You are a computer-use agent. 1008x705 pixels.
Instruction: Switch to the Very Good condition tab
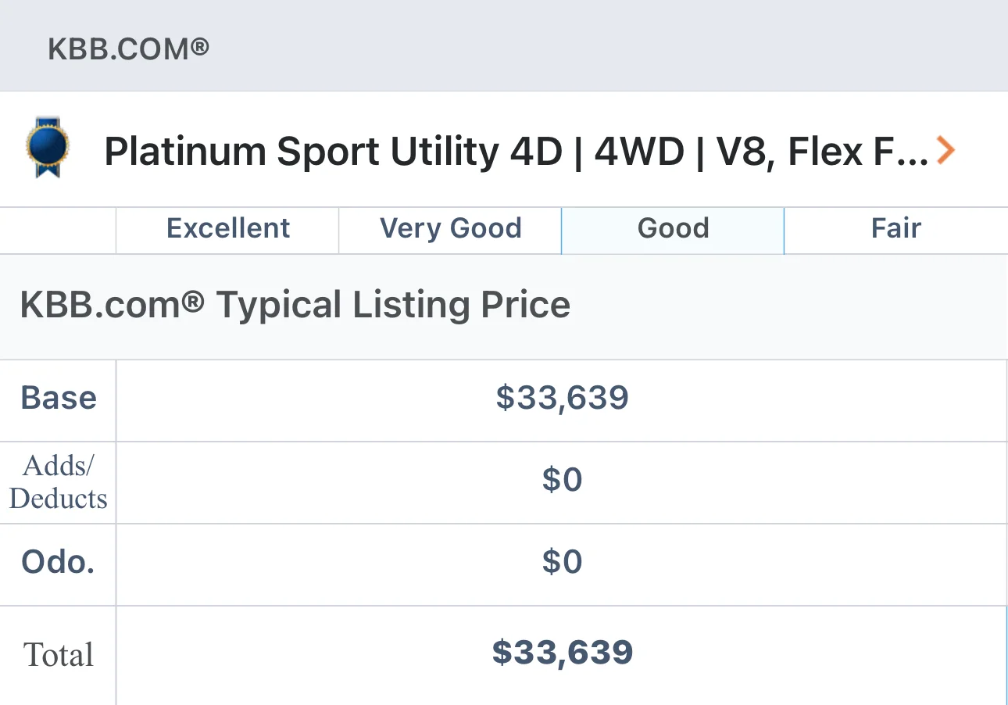tap(450, 229)
